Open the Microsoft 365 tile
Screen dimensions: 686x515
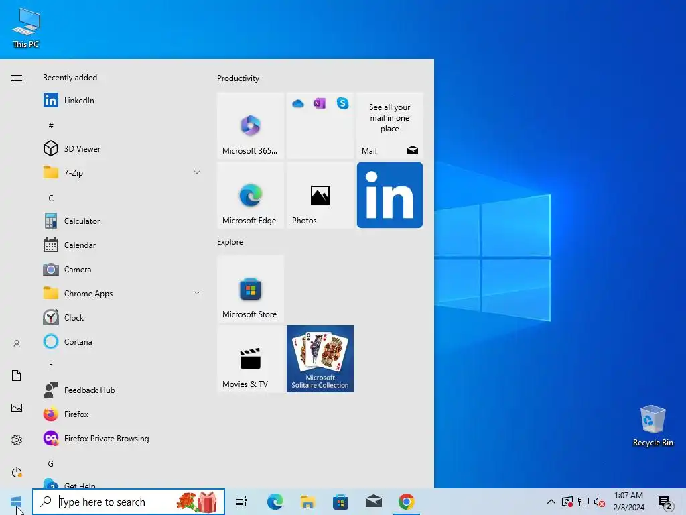(251, 125)
